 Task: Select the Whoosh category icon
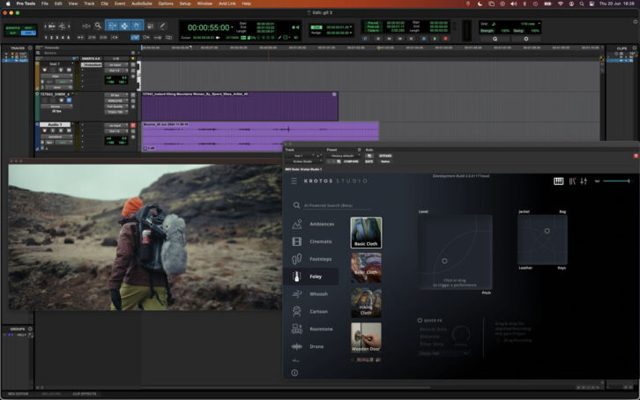coord(297,294)
